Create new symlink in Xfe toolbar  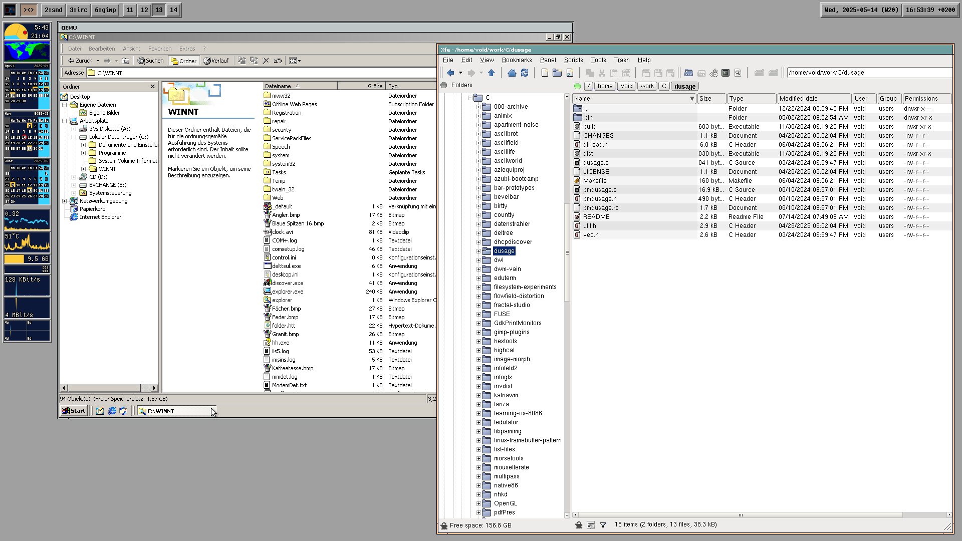(570, 73)
